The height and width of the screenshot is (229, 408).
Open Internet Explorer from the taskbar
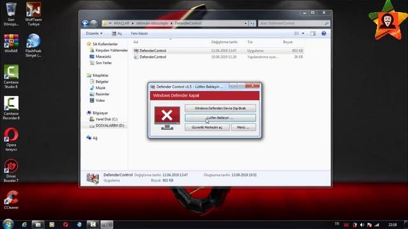pos(24,225)
